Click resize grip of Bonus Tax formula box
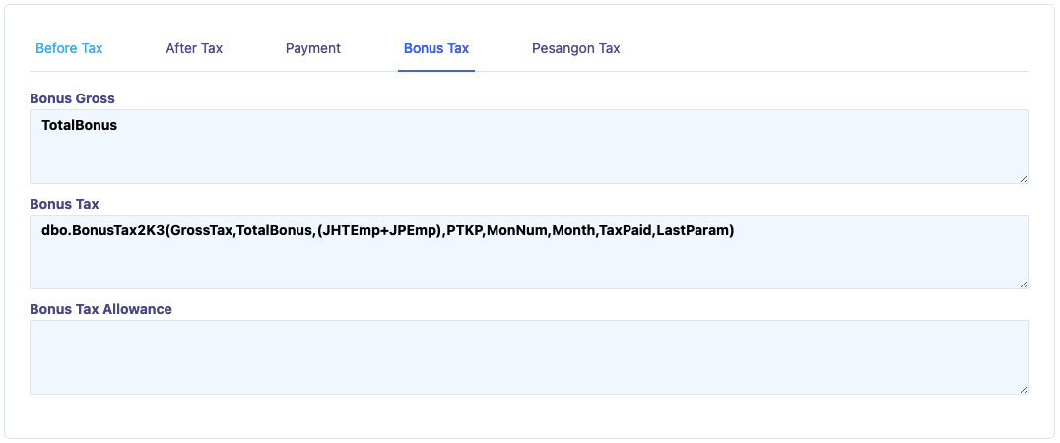This screenshot has width=1060, height=443. pos(1024,284)
